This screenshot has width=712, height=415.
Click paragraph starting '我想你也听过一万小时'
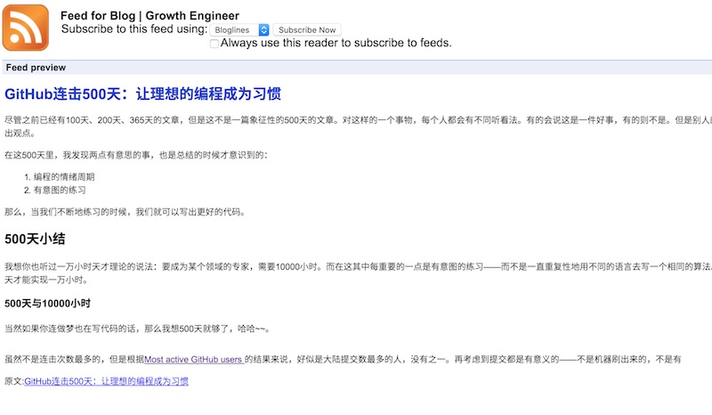[x=359, y=273]
